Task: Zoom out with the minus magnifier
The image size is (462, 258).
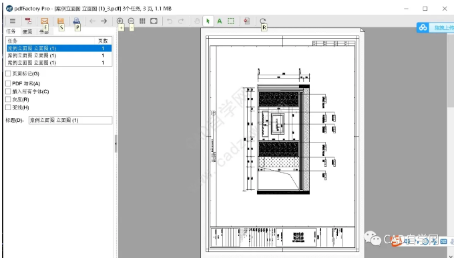Action: [x=131, y=21]
